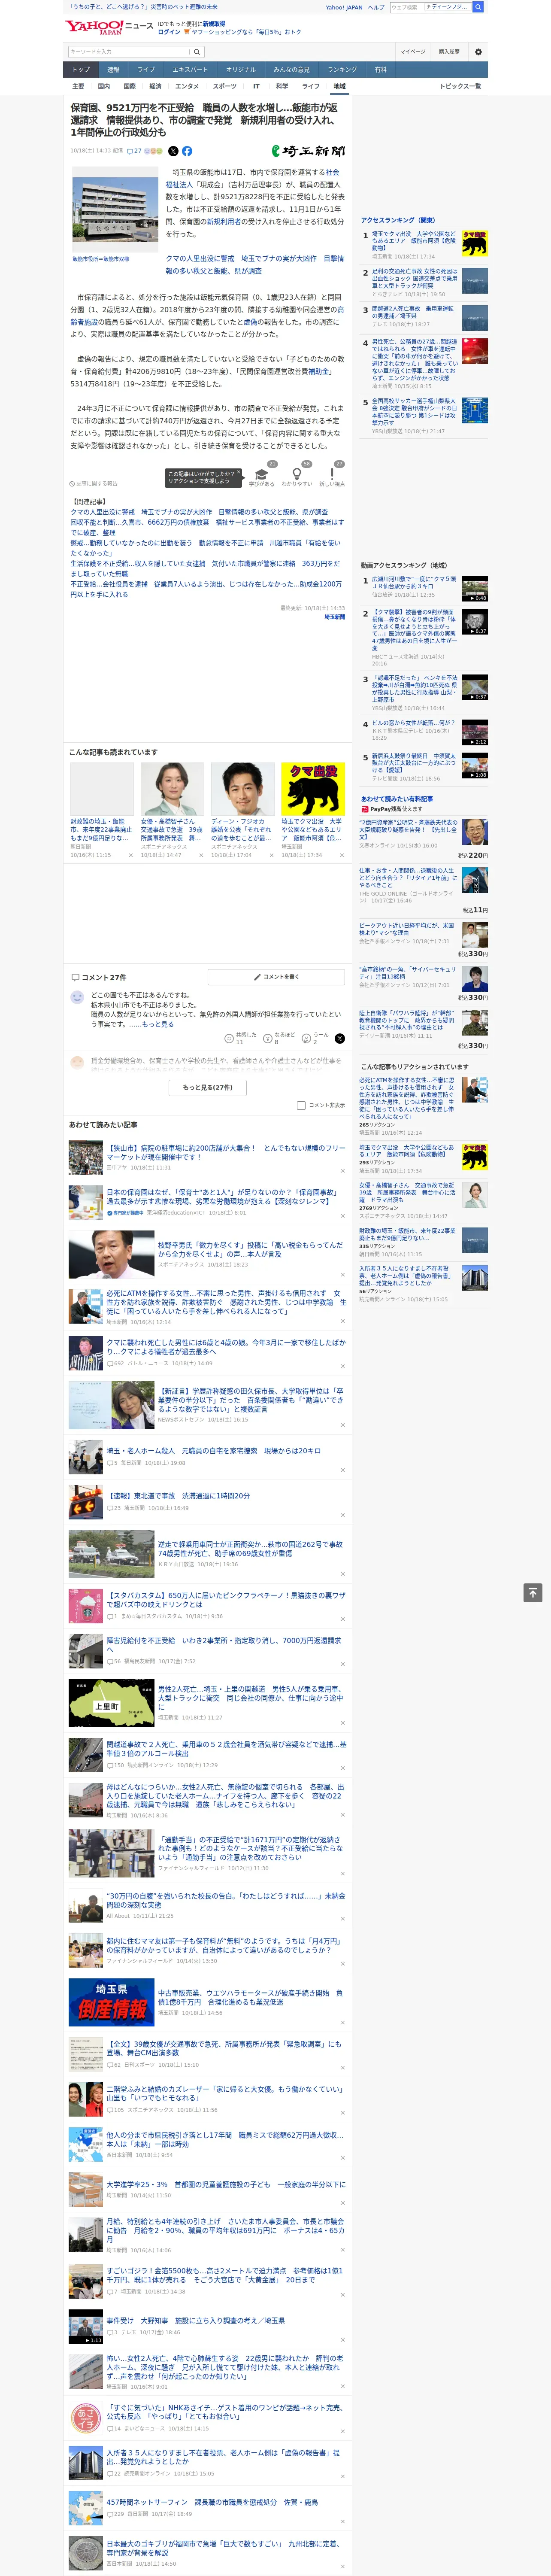Click the Yahoo! JAPAN News logo
This screenshot has width=551, height=2576.
pyautogui.click(x=109, y=27)
